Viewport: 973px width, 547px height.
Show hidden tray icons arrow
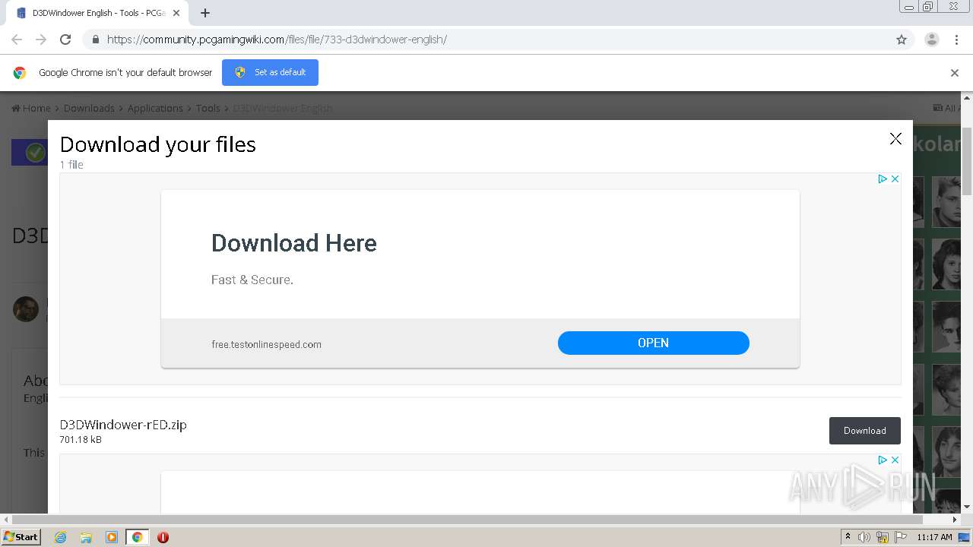tap(848, 537)
